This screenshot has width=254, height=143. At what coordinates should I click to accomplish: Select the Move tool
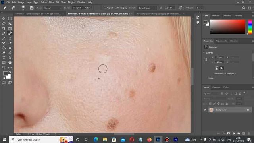pyautogui.click(x=4, y=19)
